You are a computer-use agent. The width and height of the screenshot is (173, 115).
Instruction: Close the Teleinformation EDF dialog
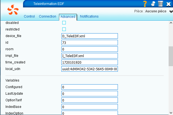coord(169,4)
